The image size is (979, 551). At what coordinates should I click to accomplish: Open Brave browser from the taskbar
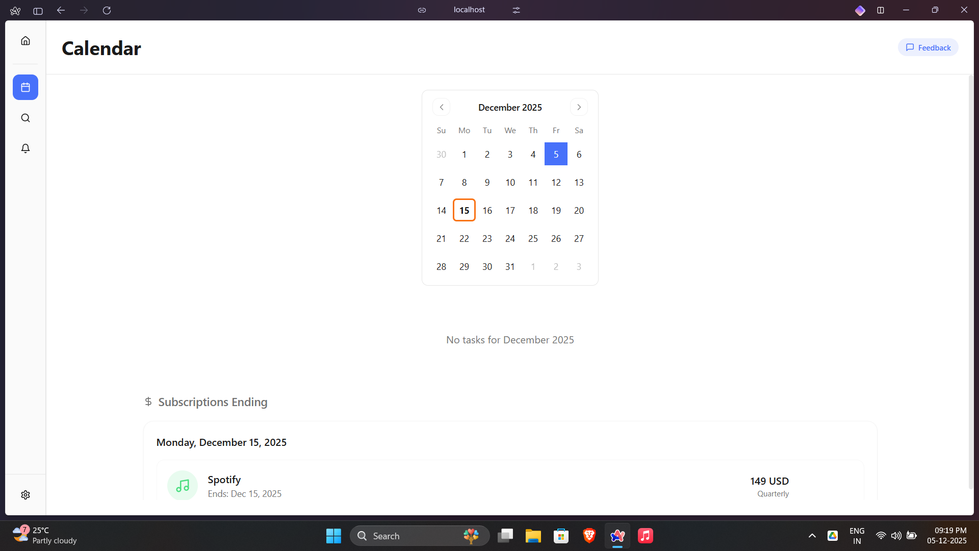point(589,536)
